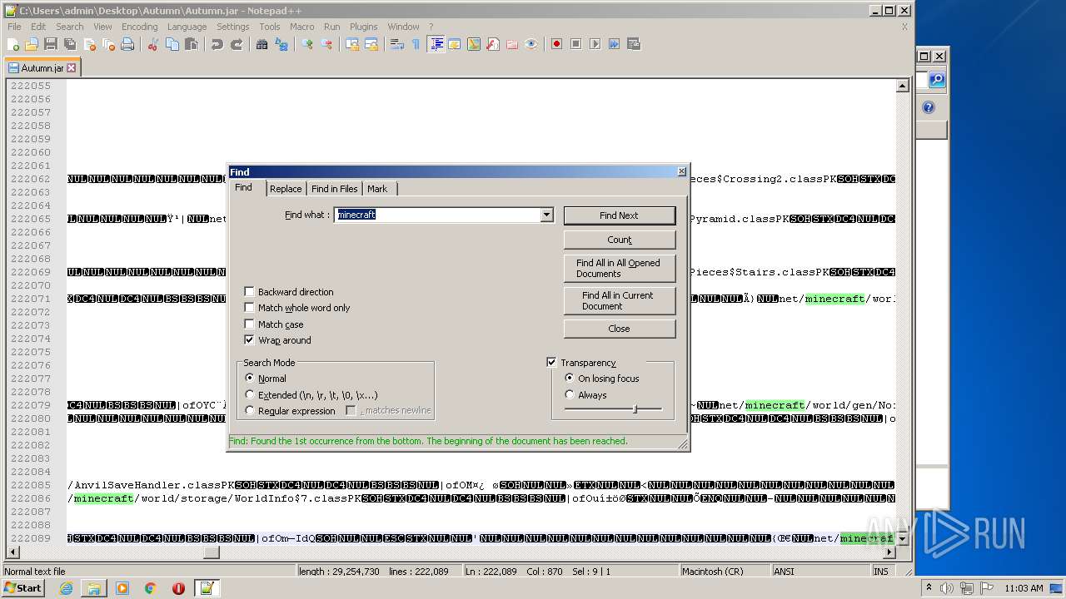This screenshot has height=599, width=1066.
Task: Open Replace toolbar icon
Action: (281, 44)
